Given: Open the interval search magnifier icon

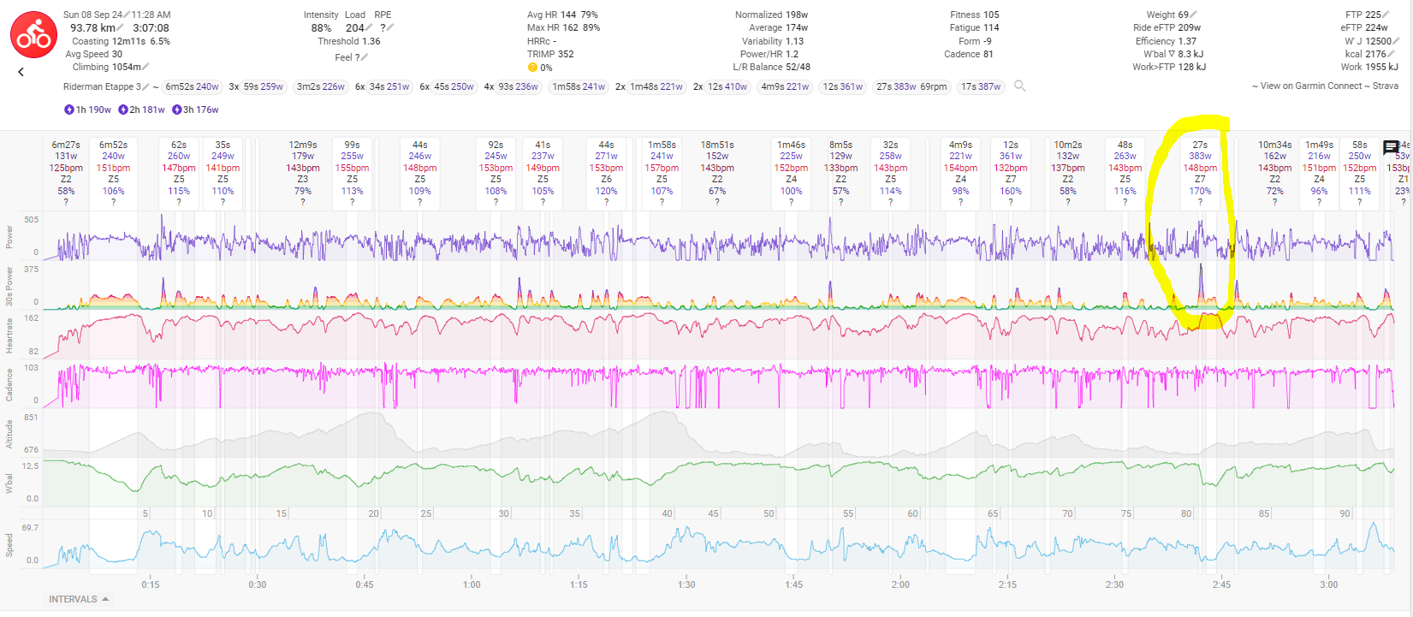Looking at the screenshot, I should click(x=1019, y=86).
